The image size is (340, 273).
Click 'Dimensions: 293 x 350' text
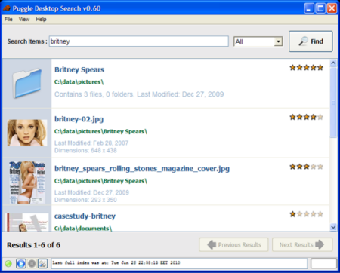(85, 200)
